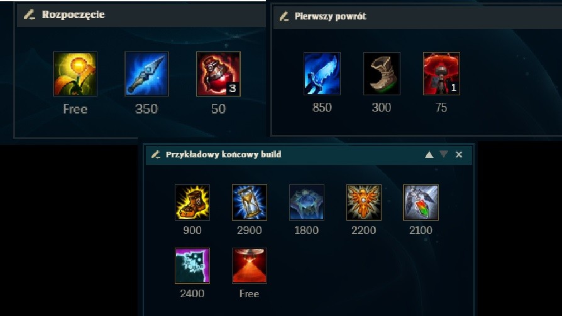
Task: Edit the Rozpoczęcie block name pencil
Action: tap(29, 14)
